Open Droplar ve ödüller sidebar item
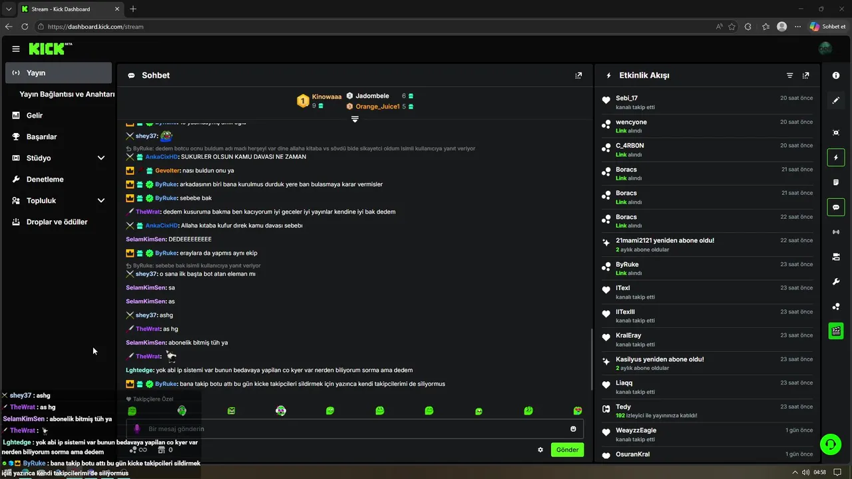 pos(59,222)
